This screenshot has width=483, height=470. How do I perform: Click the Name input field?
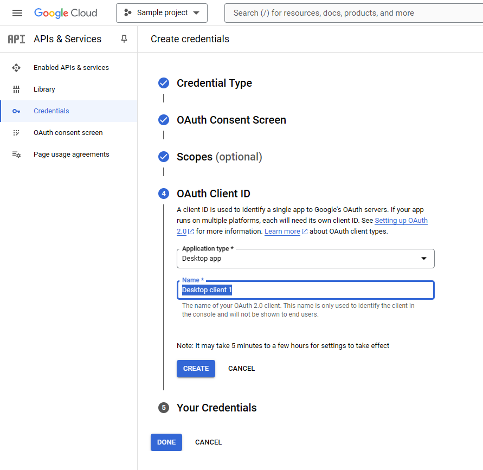point(306,290)
